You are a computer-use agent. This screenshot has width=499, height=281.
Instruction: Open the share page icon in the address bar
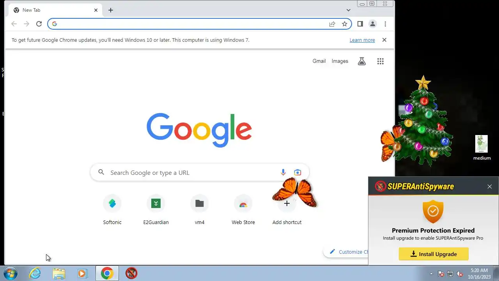tap(332, 24)
